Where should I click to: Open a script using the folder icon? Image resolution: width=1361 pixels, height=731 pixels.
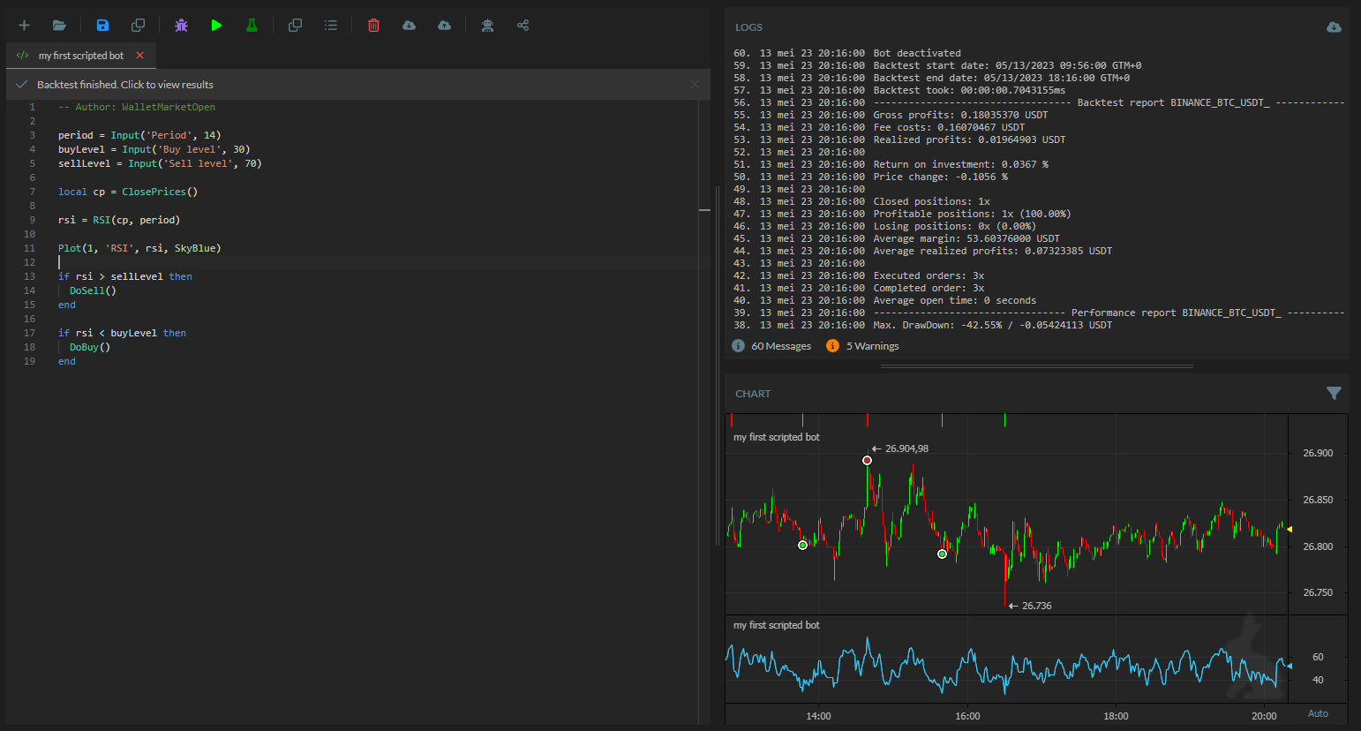click(59, 25)
